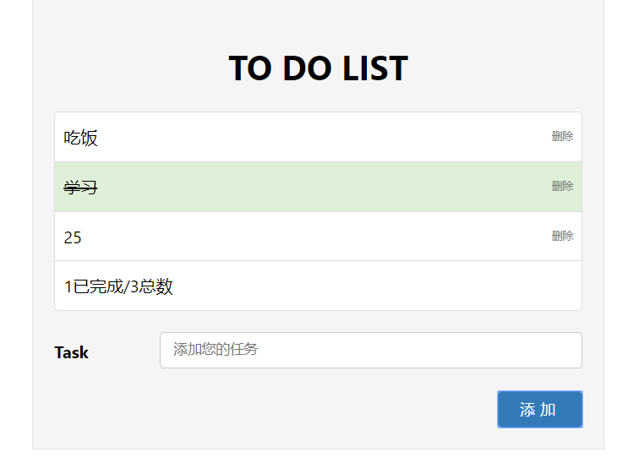Remove the completed 学习 task
Screen dimensions: 639x474
click(562, 186)
